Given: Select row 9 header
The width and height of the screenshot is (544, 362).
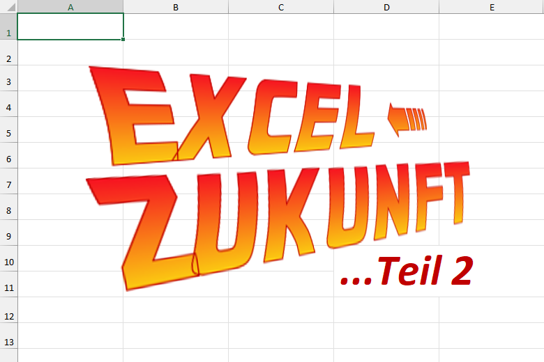Looking at the screenshot, I should 8,233.
